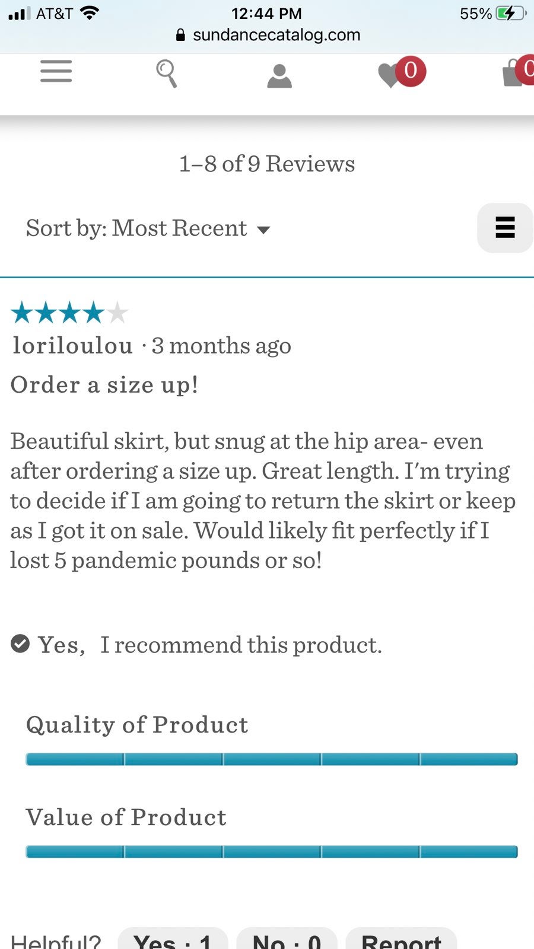This screenshot has height=949, width=534.
Task: Mark review helpful with Yes · 1
Action: tap(173, 939)
